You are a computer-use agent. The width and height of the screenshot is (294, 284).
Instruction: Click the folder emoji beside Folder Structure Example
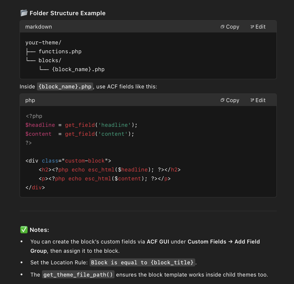point(24,13)
